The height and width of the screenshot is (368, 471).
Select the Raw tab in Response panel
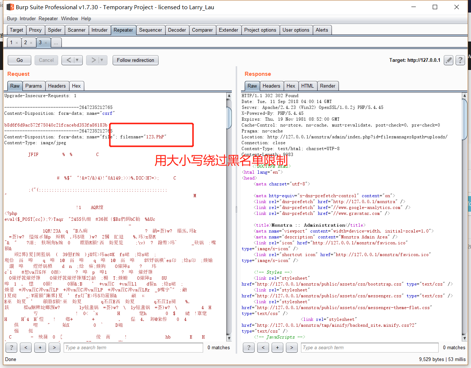coord(252,86)
